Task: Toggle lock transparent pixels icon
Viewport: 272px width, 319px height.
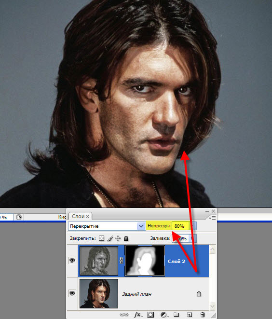Action: [x=101, y=238]
